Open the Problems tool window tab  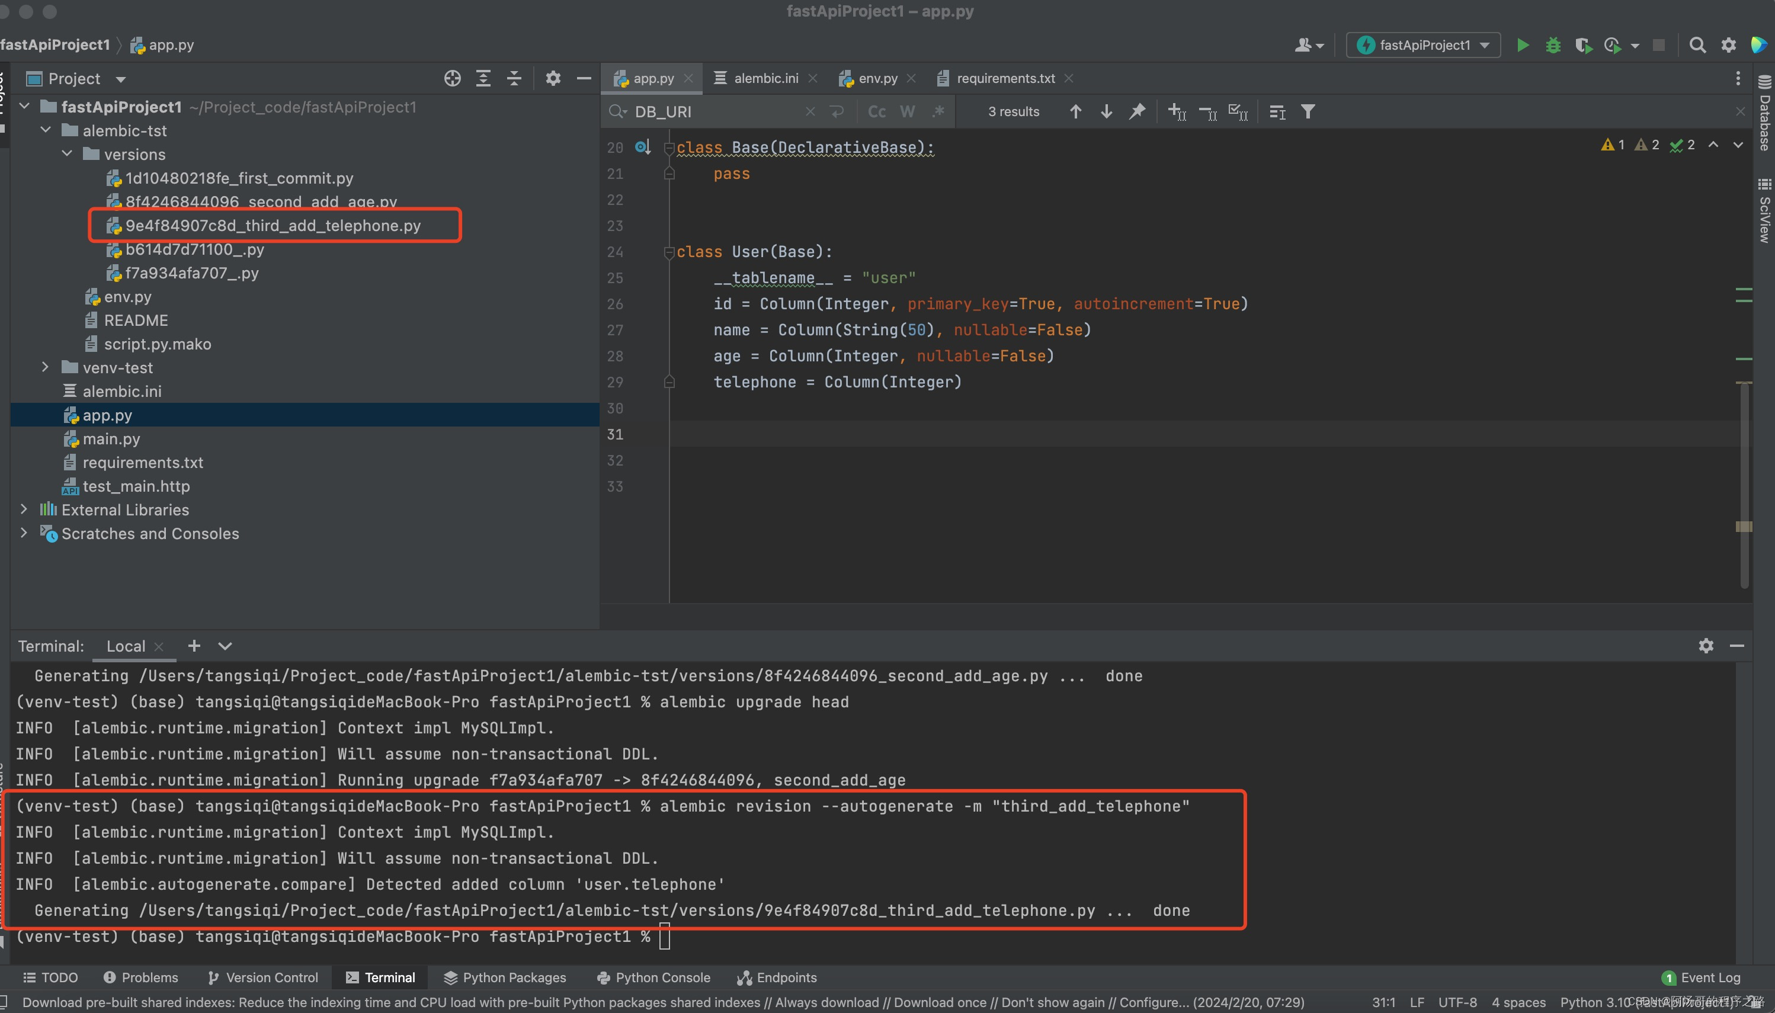pyautogui.click(x=140, y=977)
